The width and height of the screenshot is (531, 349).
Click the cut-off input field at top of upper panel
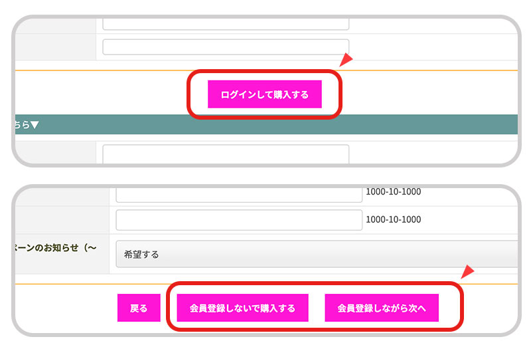(x=226, y=23)
